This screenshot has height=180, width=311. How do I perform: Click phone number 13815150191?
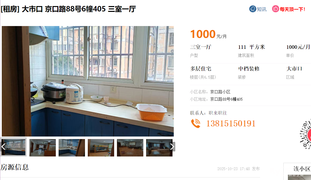click(231, 124)
